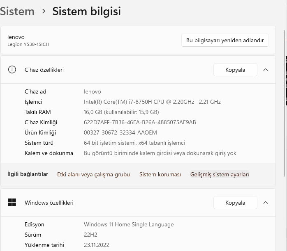287x251 pixels.
Task: Click the 'Ürün Kimliği' label
Action: [40, 132]
